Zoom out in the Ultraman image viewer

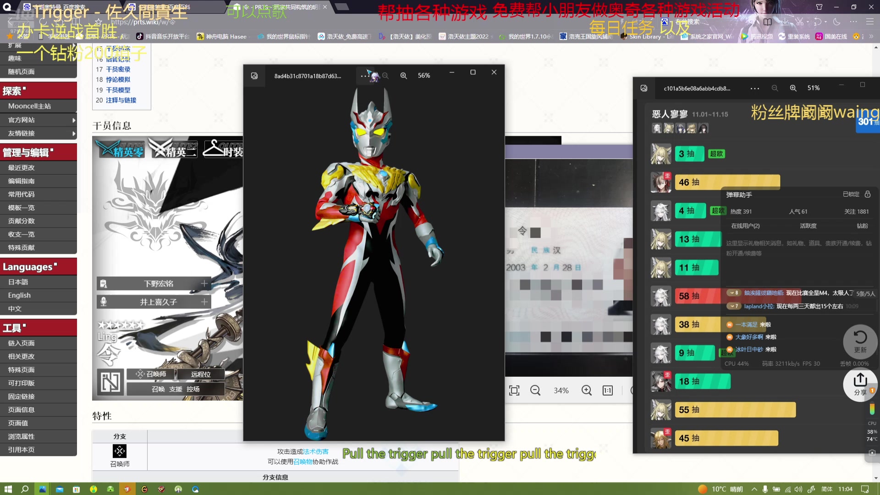385,76
